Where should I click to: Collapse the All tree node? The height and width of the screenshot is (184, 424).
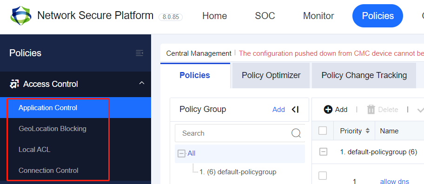tap(181, 153)
